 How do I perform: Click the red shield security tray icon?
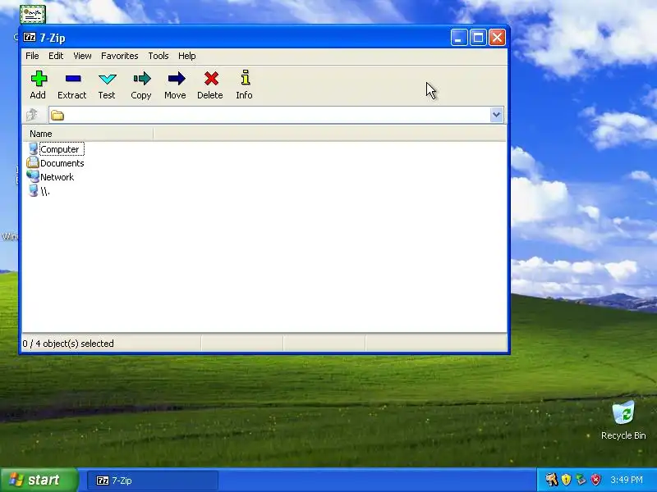pos(595,480)
